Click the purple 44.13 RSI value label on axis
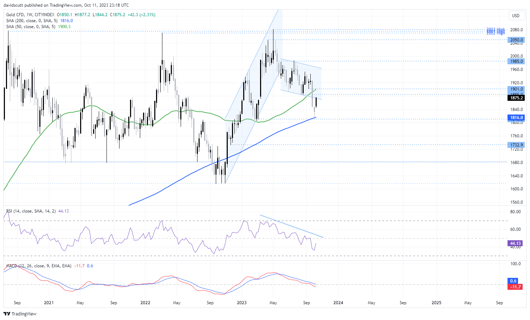 (516, 243)
